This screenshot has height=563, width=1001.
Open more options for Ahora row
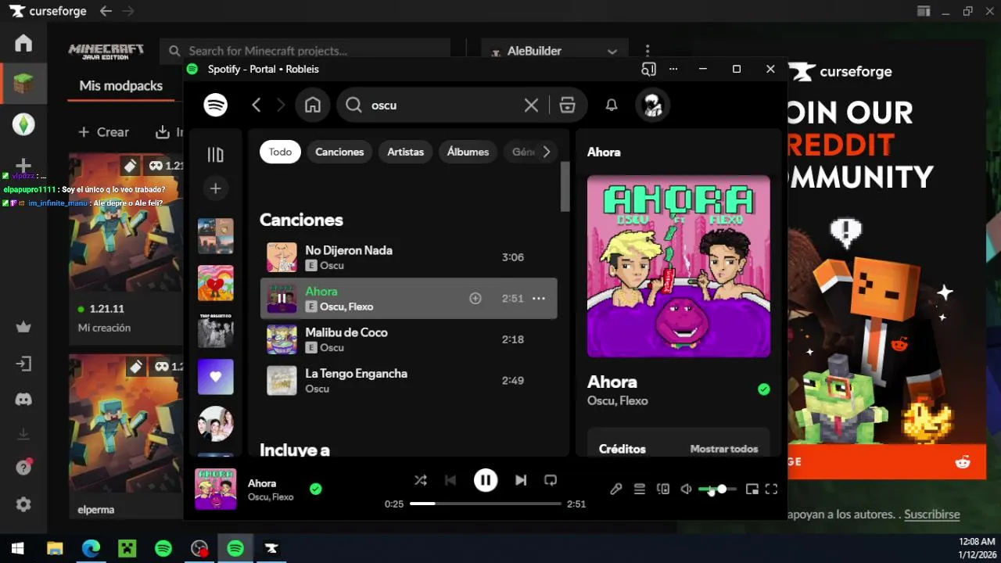pos(539,298)
